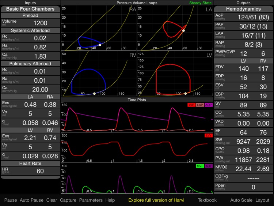Click the RV EDV value 117

(263, 69)
